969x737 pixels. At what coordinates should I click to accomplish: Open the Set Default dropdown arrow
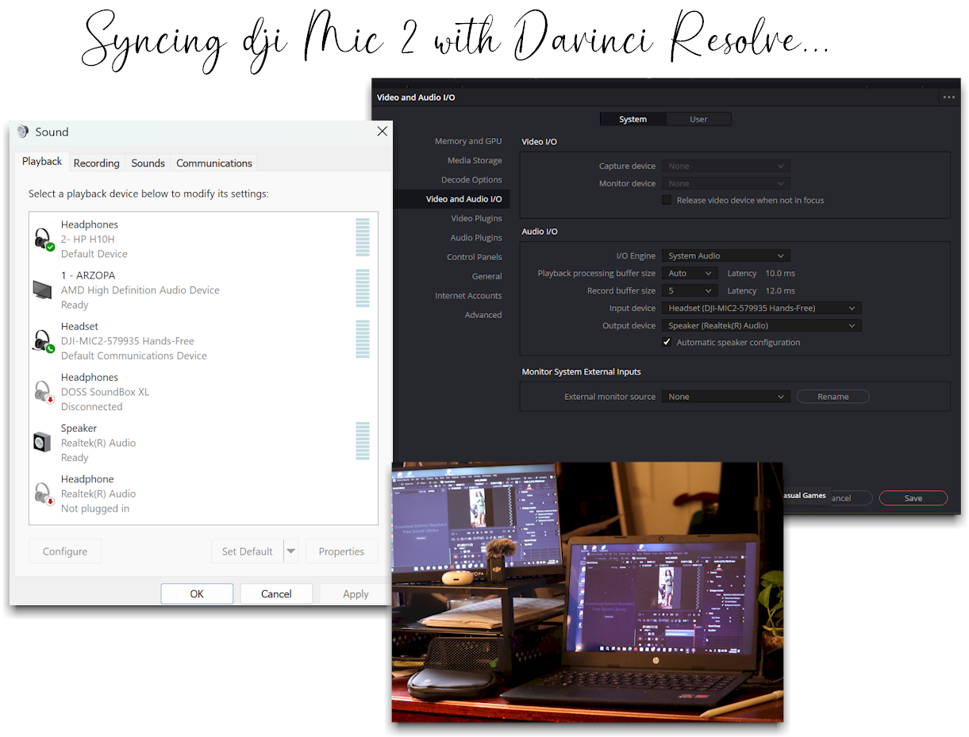(x=290, y=551)
